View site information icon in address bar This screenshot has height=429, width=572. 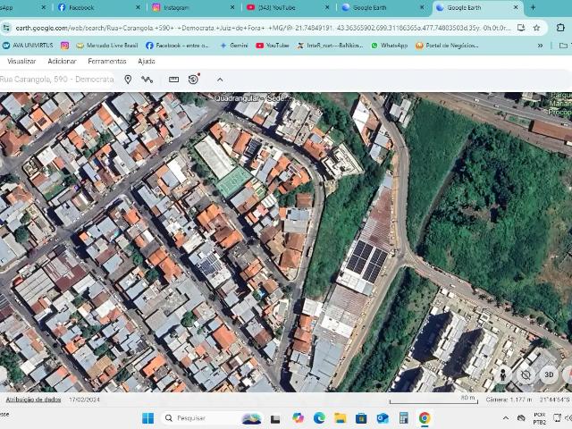[x=6, y=28]
